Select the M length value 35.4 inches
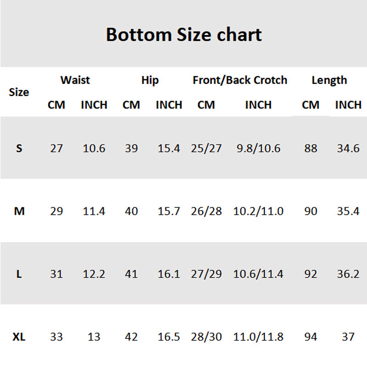Screen dimensions: 367x367 [x=348, y=211]
